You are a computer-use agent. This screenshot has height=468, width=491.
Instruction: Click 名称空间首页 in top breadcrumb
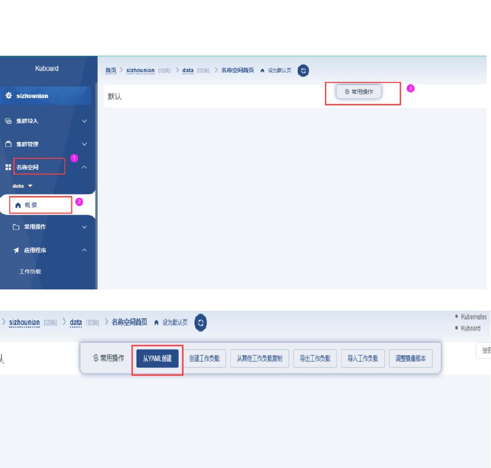coord(238,70)
